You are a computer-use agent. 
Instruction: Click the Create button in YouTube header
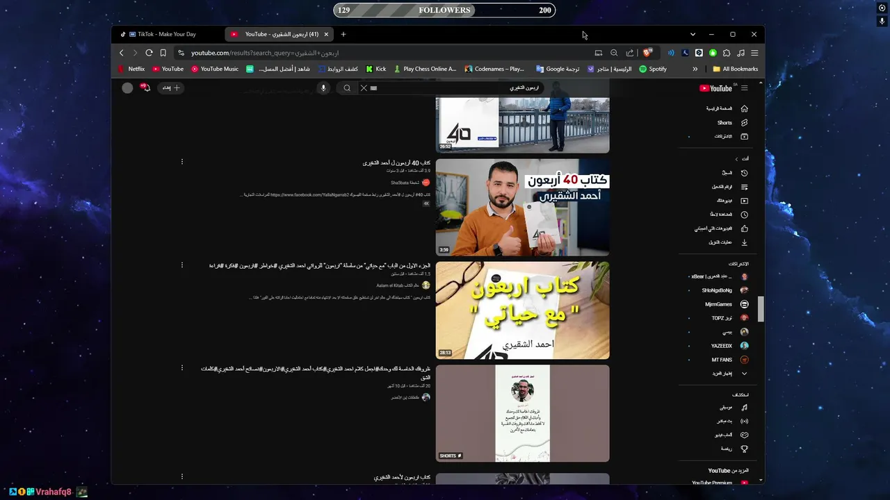pyautogui.click(x=170, y=87)
